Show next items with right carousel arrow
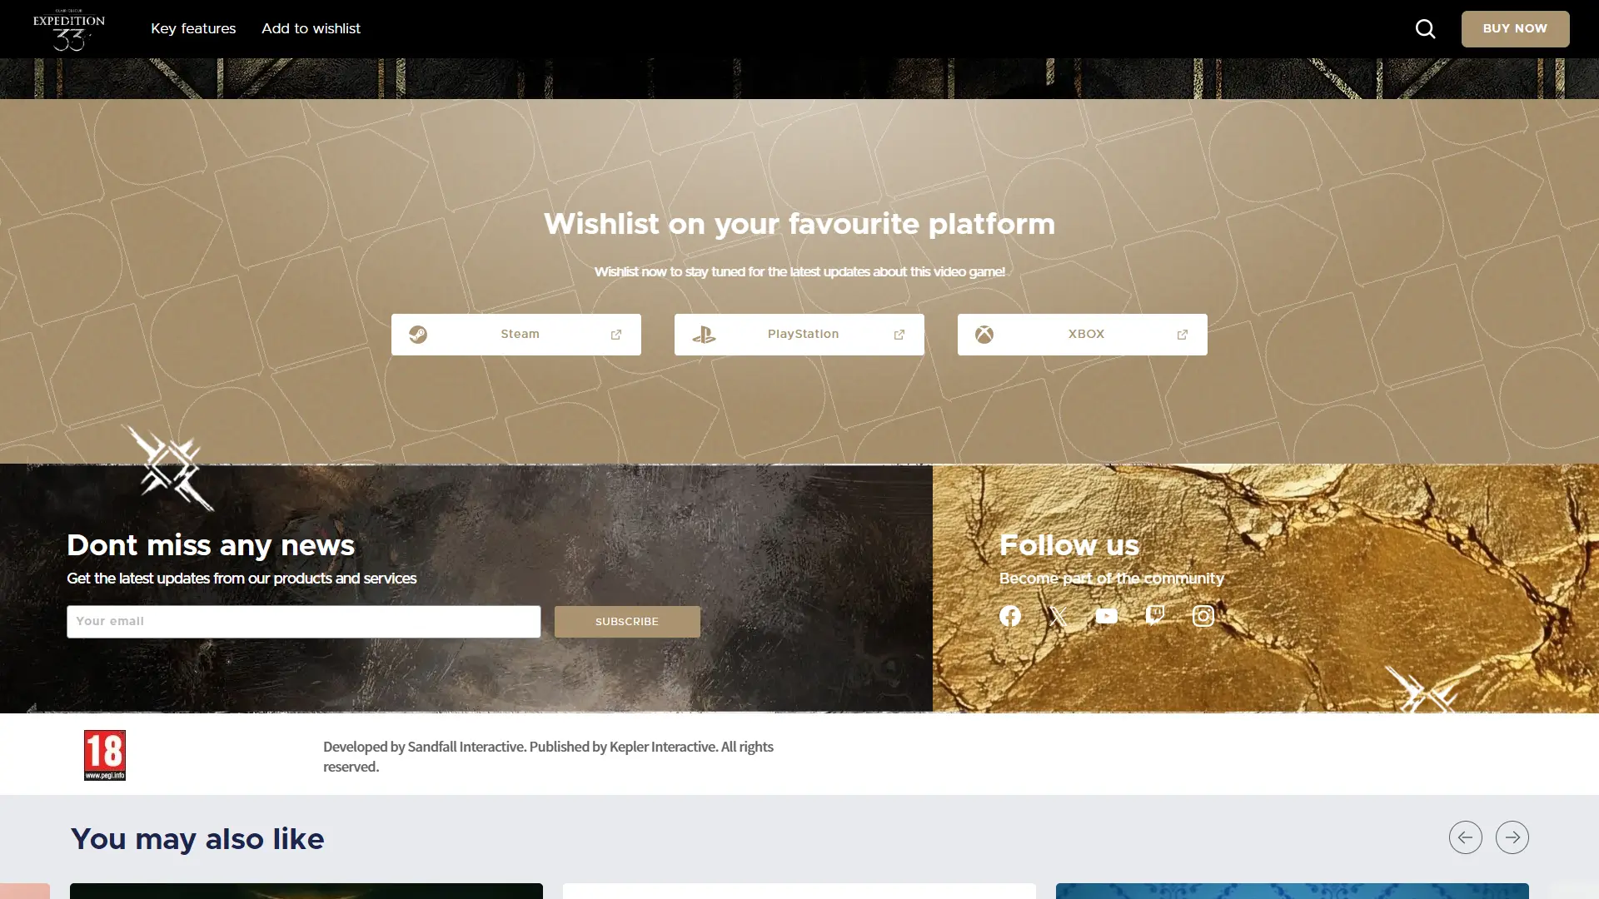The width and height of the screenshot is (1599, 899). 1512,837
